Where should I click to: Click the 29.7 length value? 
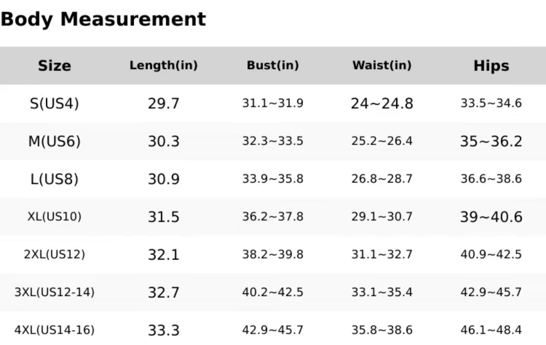[163, 104]
